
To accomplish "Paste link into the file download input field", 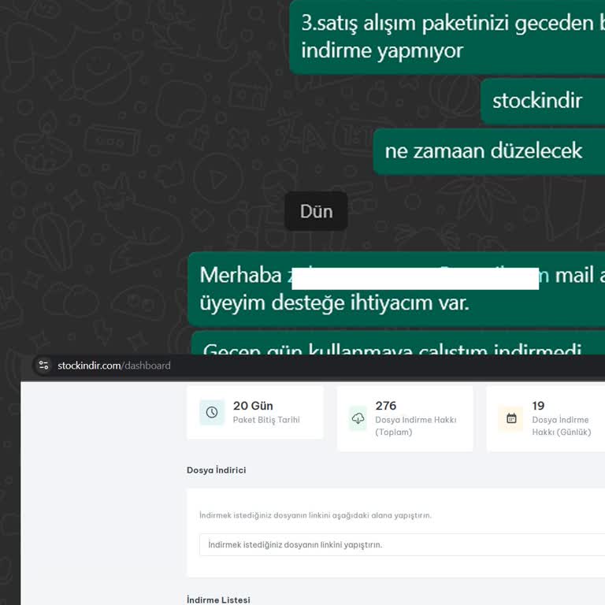I will (402, 545).
